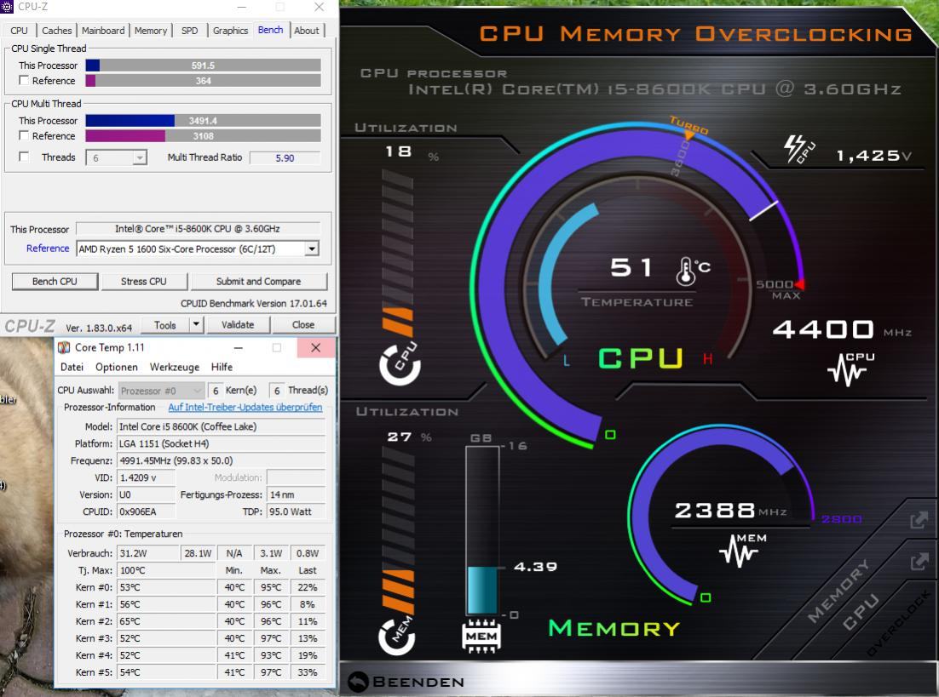
Task: Select the Memory tab in CPU-Z
Action: point(151,31)
